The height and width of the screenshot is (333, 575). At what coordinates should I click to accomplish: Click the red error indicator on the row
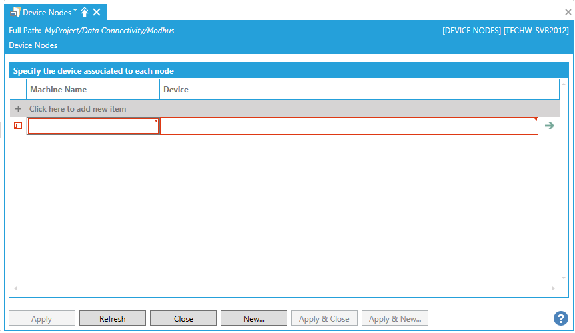[18, 126]
